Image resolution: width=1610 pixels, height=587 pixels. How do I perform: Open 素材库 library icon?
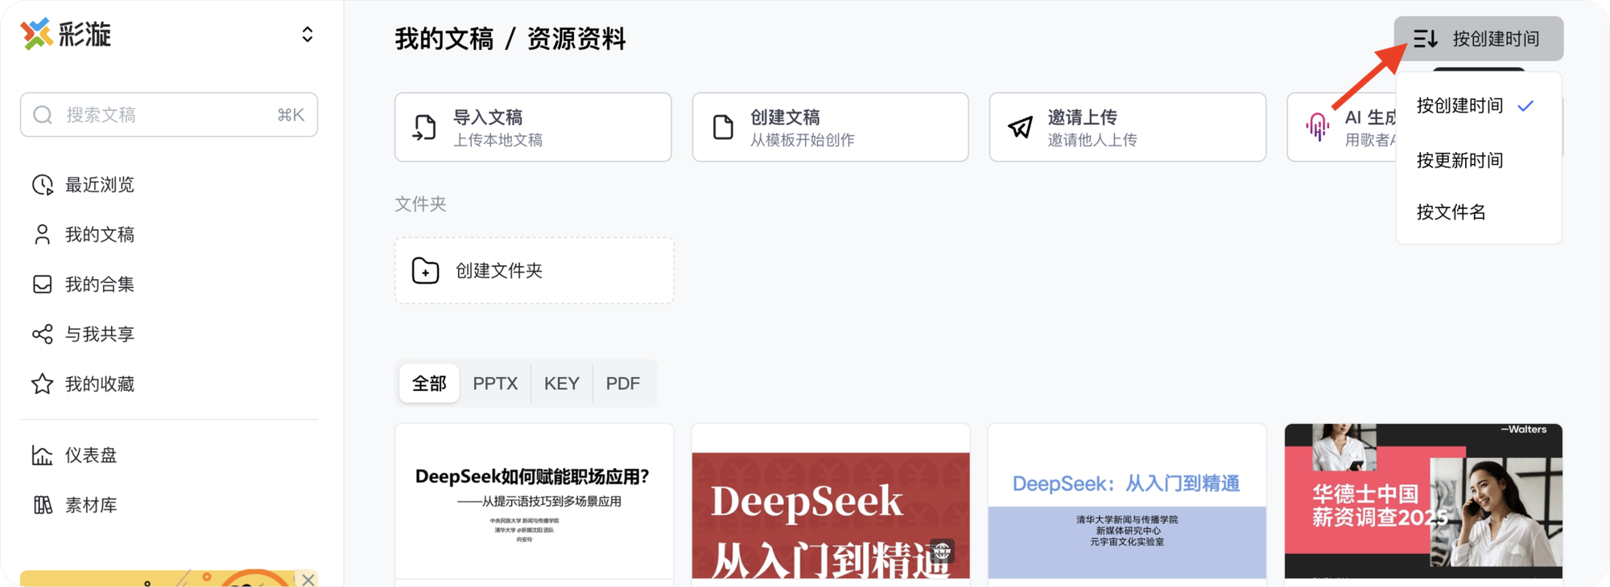coord(43,505)
